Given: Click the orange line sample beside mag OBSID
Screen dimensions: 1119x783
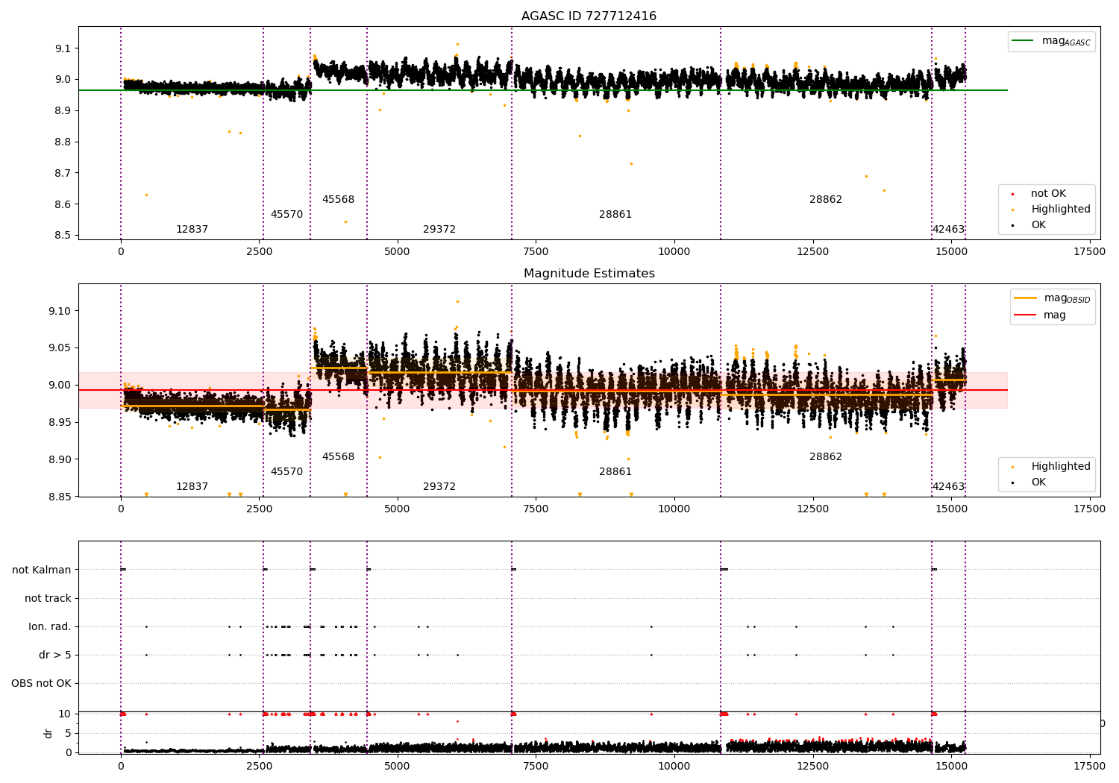Looking at the screenshot, I should pos(1025,298).
